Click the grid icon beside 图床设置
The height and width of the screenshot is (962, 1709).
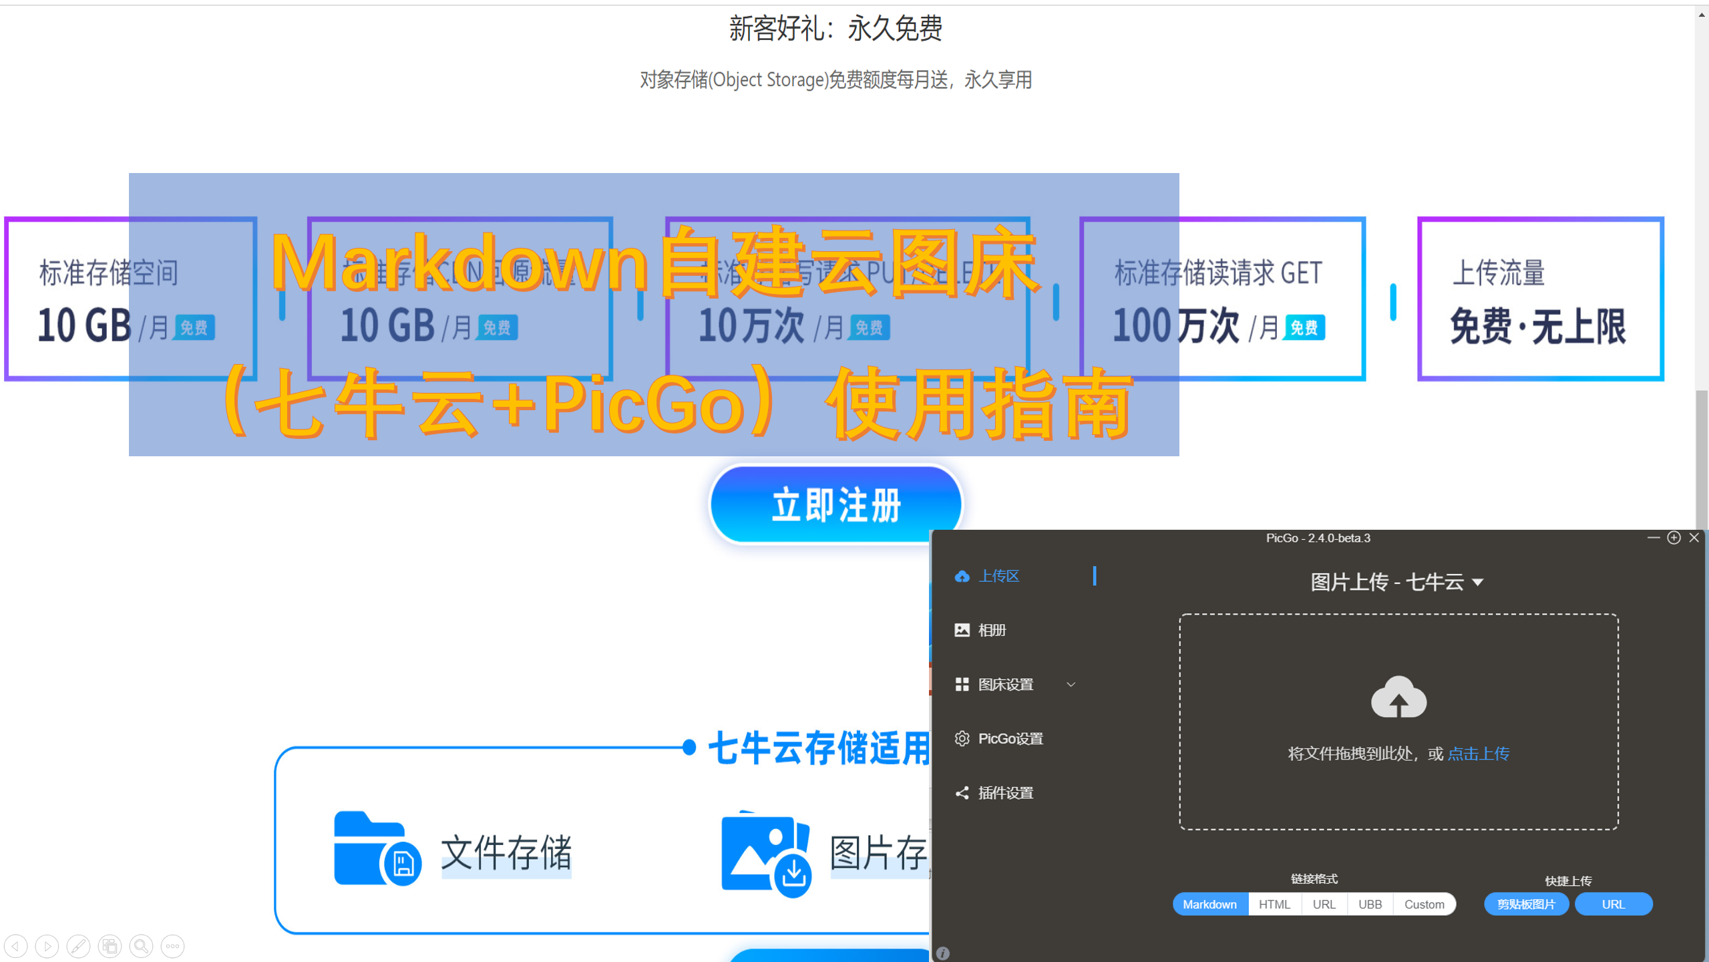[962, 684]
